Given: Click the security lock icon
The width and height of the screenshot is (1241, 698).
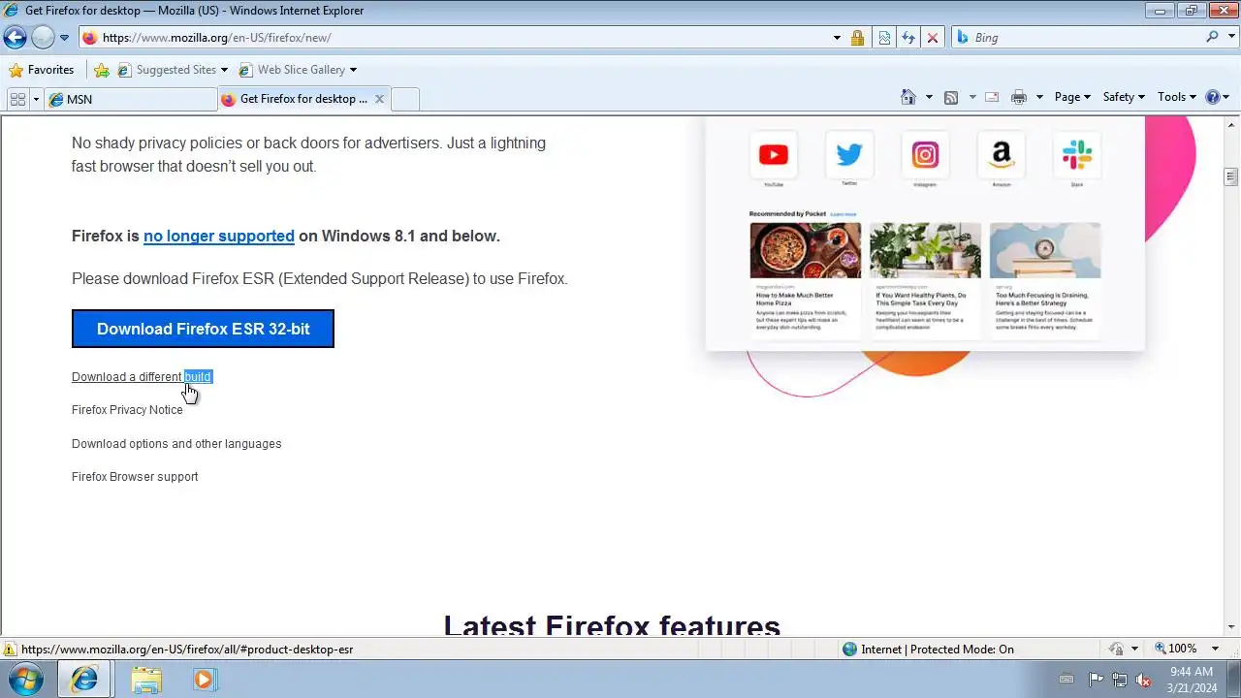Looking at the screenshot, I should (x=857, y=38).
